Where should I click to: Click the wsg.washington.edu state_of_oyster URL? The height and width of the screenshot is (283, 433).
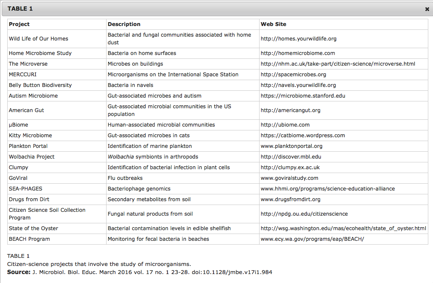tap(343, 228)
